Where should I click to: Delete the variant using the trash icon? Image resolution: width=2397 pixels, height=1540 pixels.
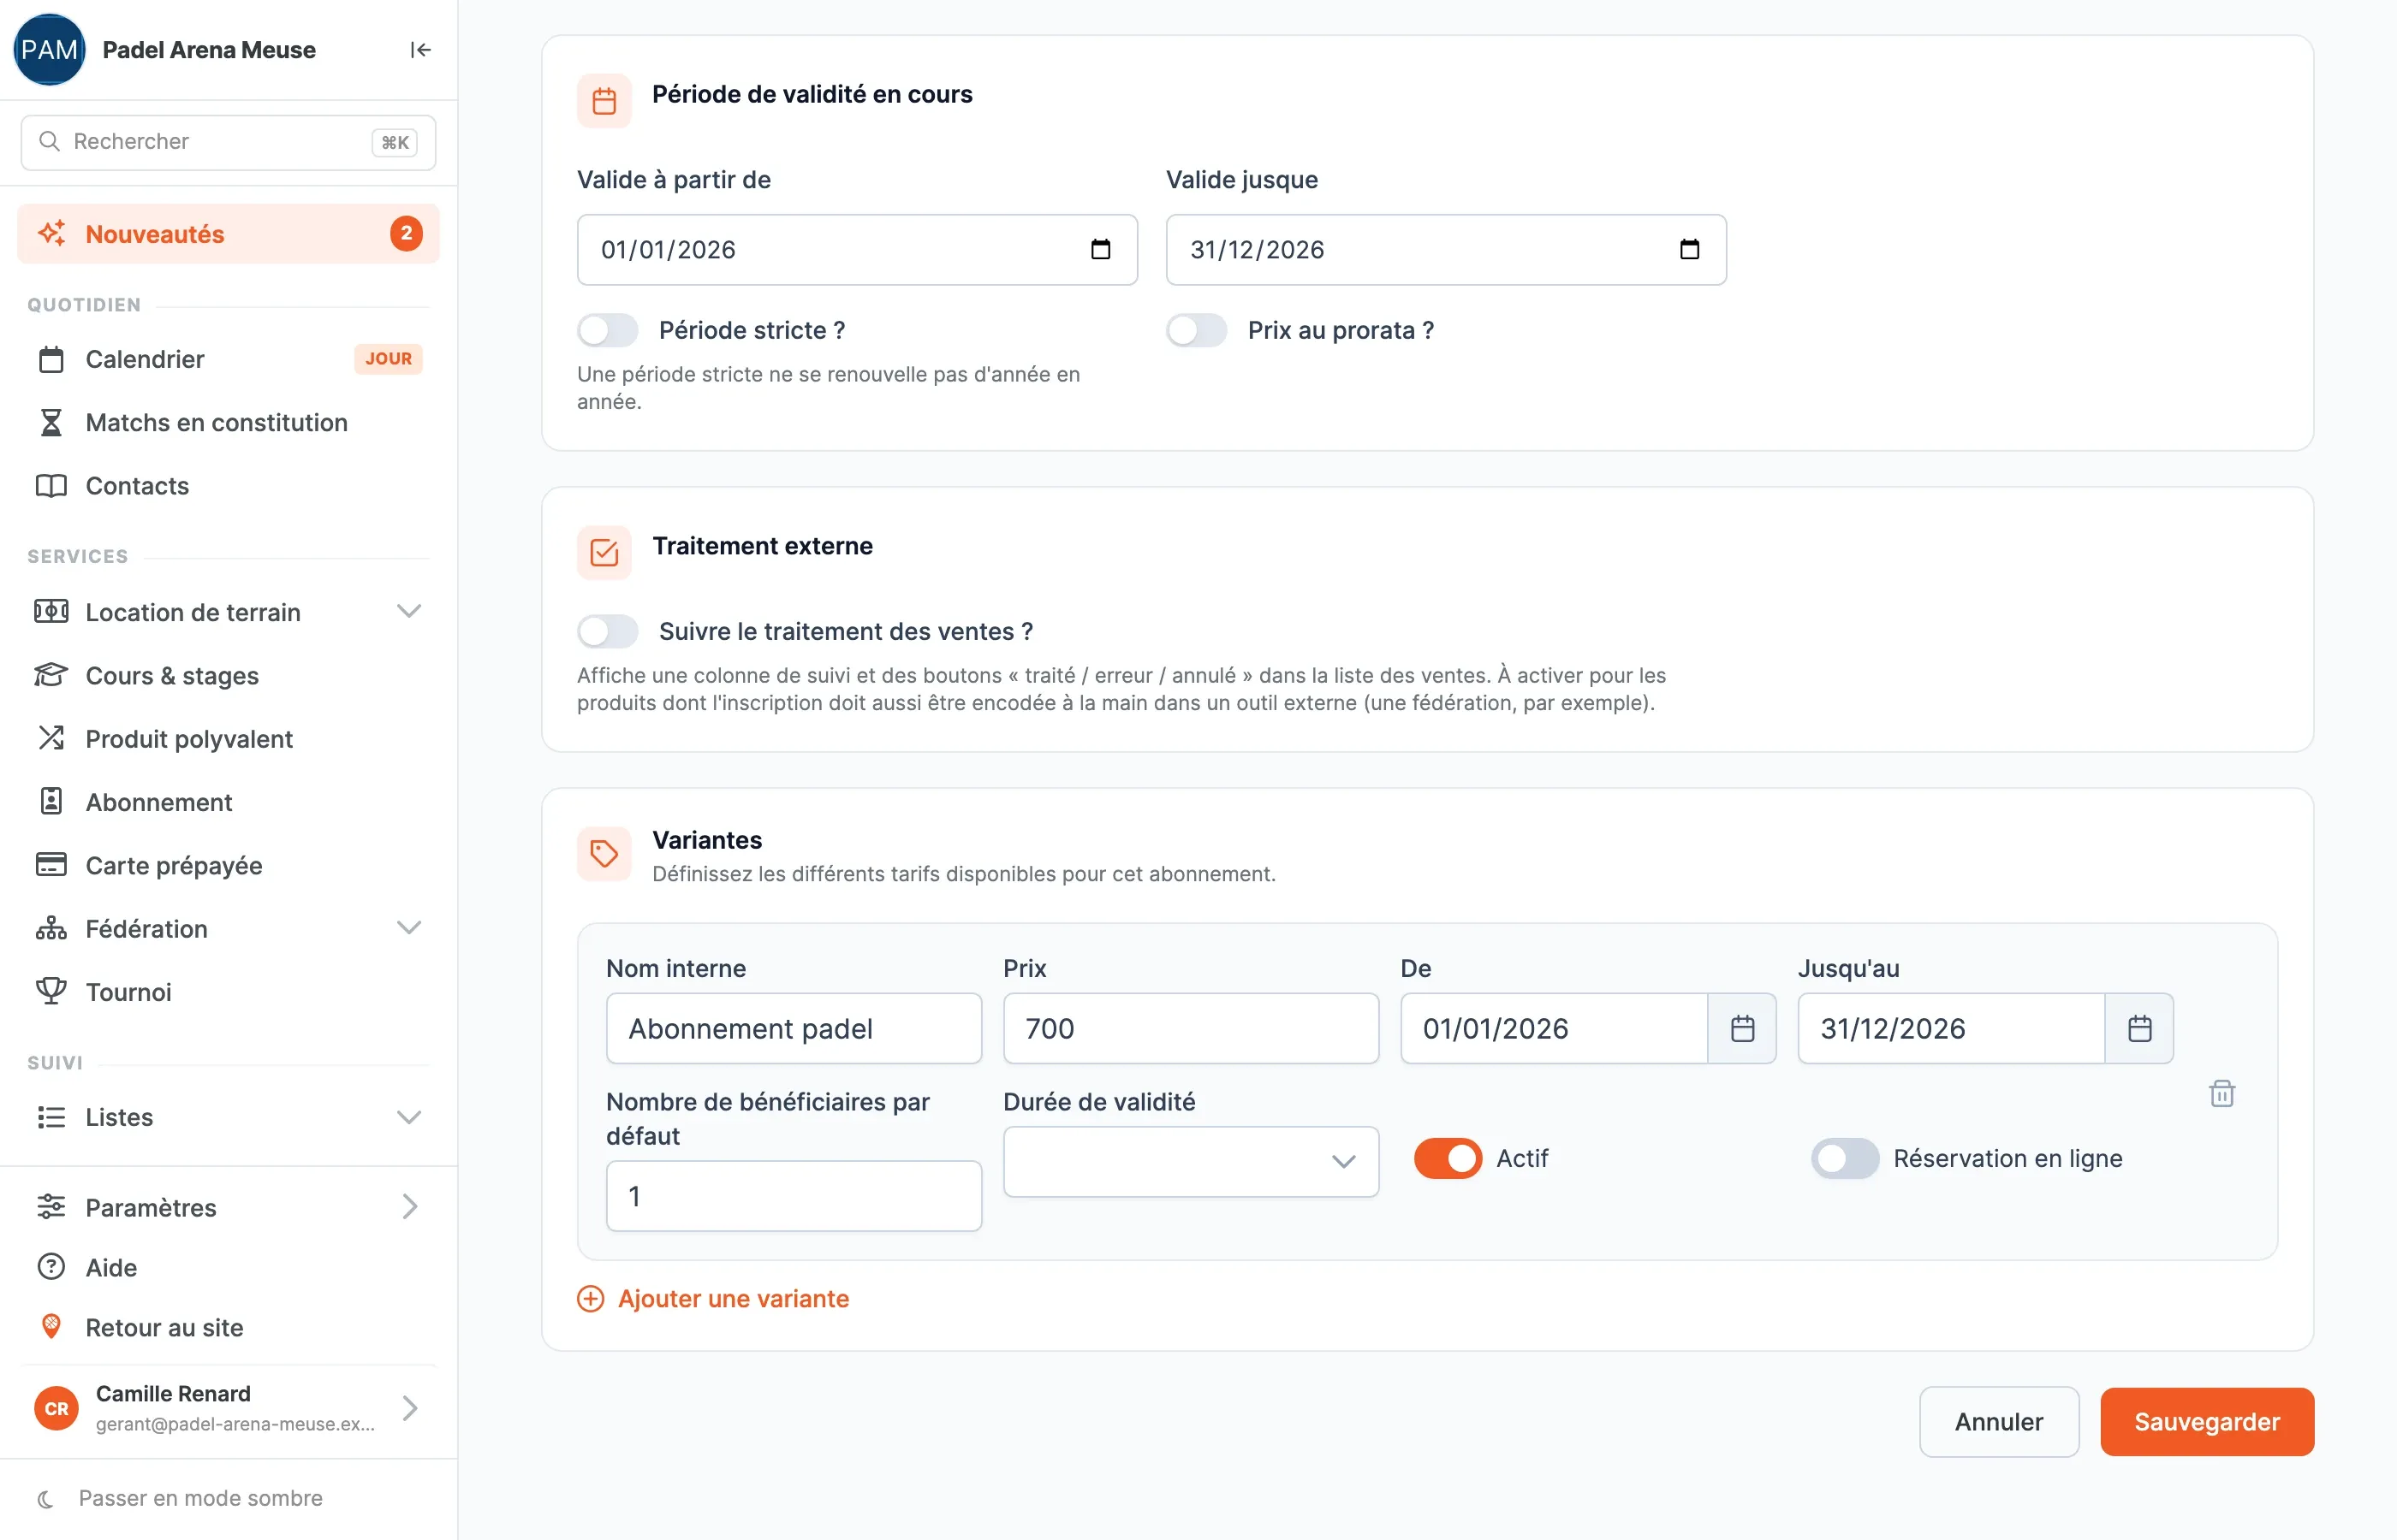[2222, 1093]
